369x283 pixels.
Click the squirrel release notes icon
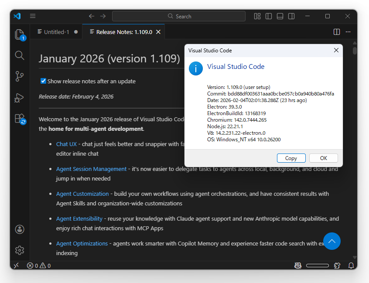click(x=337, y=265)
